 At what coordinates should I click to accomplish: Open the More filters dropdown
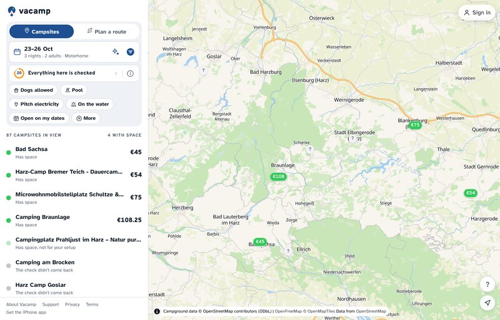point(86,118)
